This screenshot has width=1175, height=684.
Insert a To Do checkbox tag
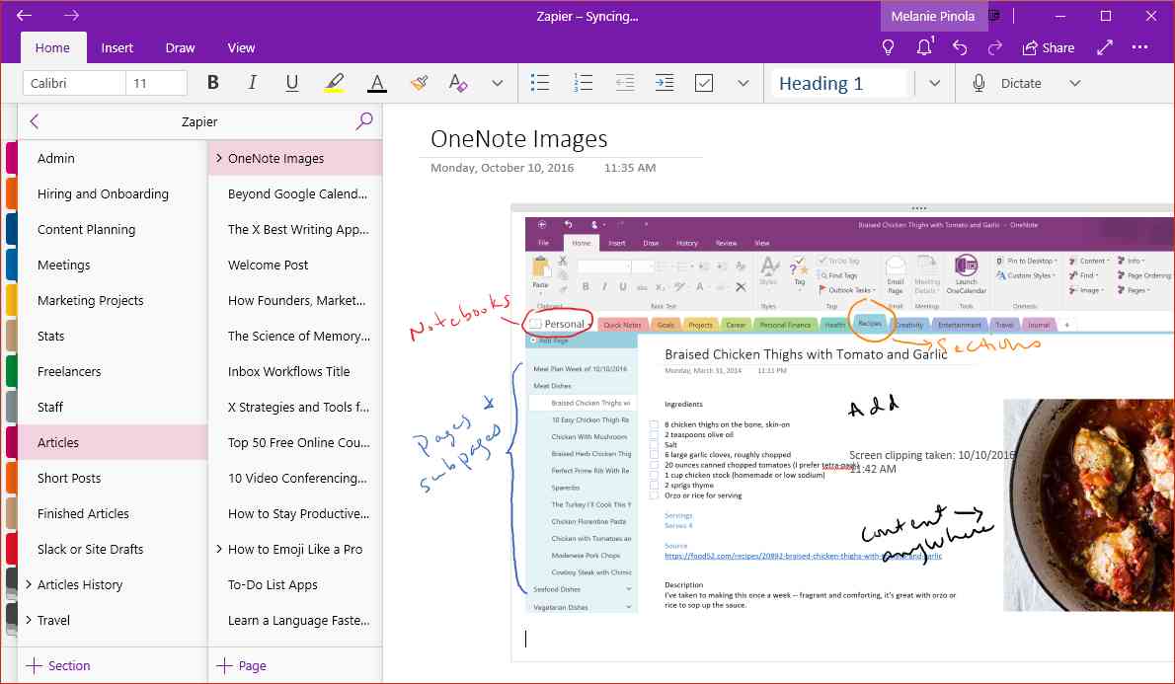point(704,82)
